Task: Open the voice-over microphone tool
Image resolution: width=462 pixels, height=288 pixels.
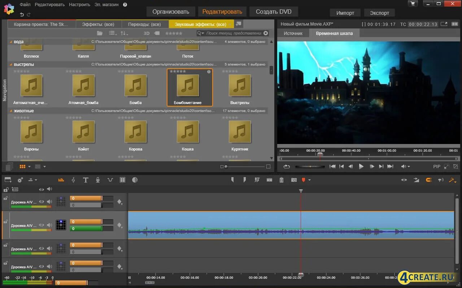Action: [98, 180]
